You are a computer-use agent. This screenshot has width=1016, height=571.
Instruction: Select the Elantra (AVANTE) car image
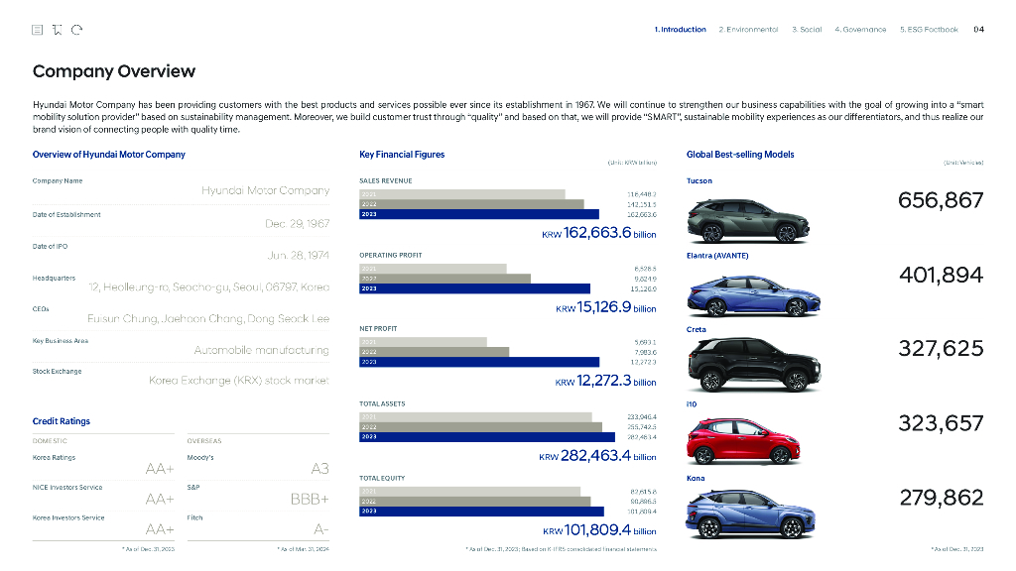[x=754, y=295]
